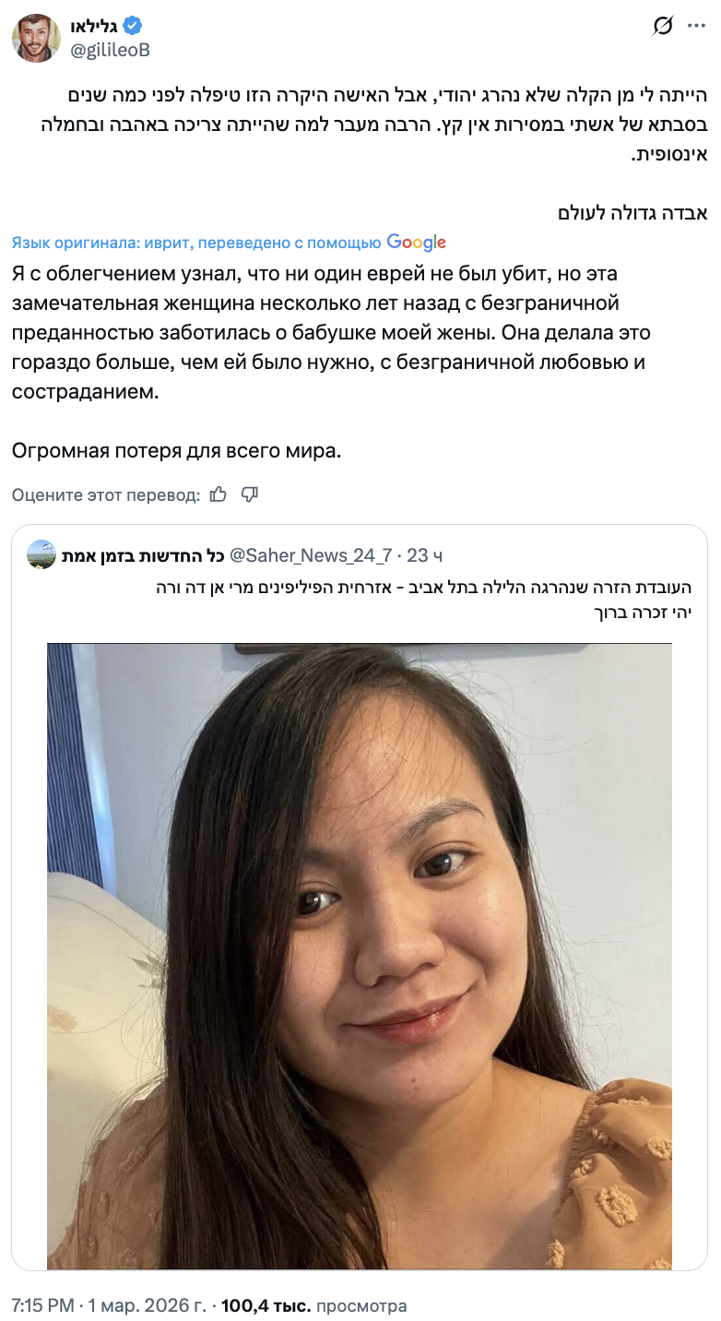Click the quoted tweet's 23 ч timestamp
Screen dimensions: 721x1321
[425, 555]
